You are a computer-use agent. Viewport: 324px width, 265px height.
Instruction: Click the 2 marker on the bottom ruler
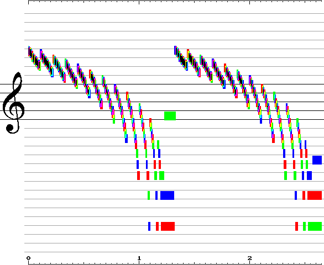tap(249, 258)
